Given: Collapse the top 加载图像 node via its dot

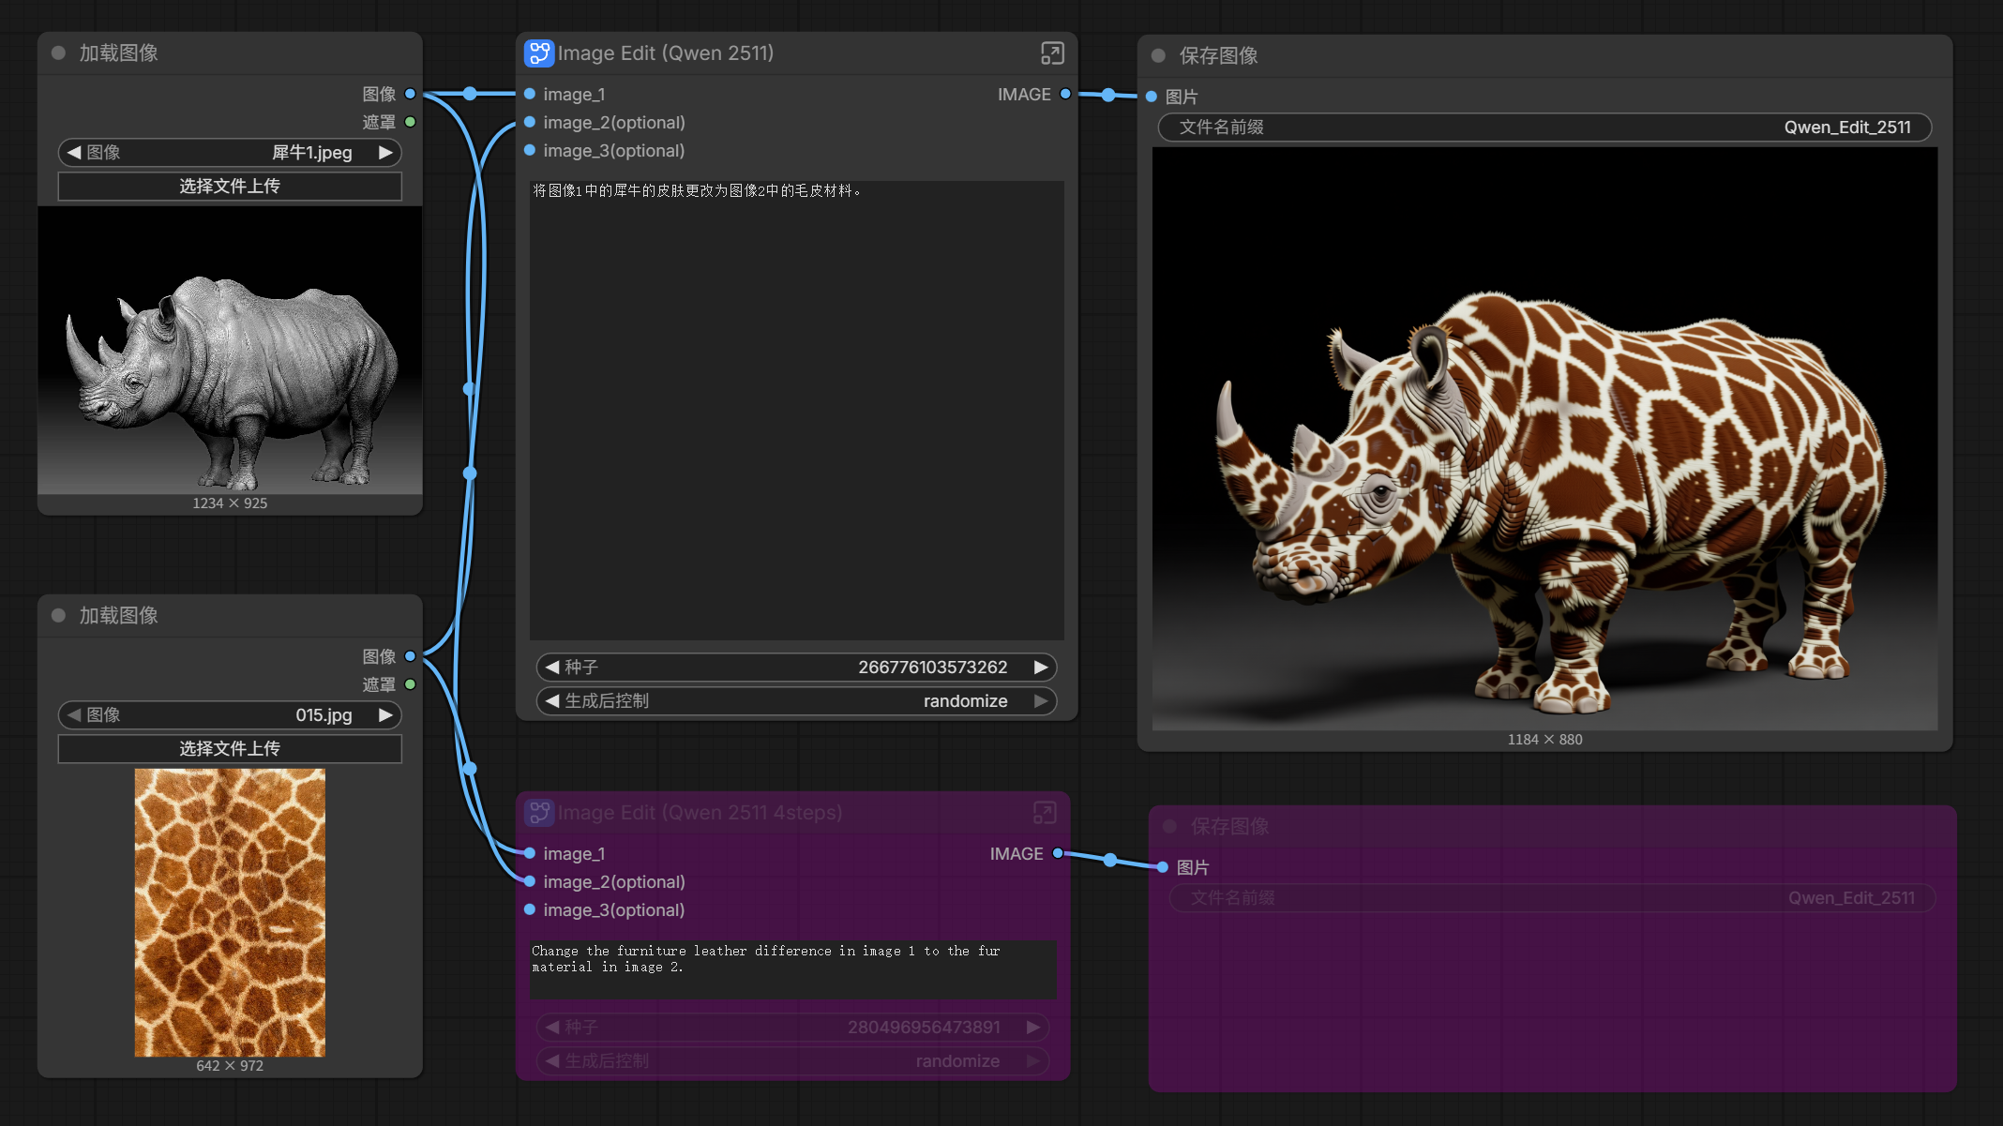Looking at the screenshot, I should (x=58, y=53).
